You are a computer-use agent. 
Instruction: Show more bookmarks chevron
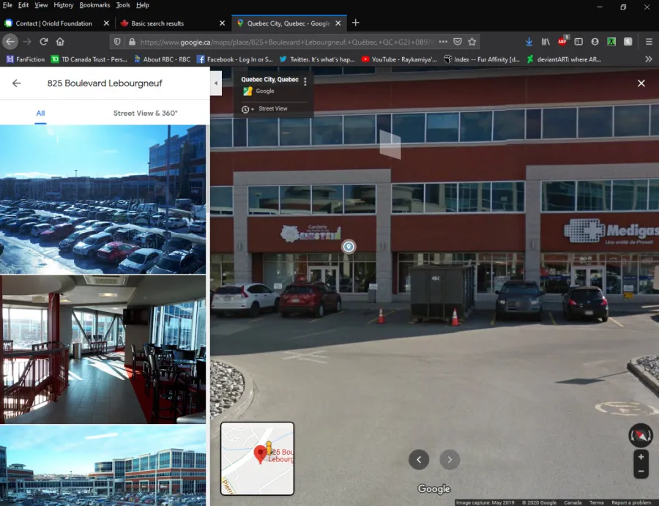click(x=649, y=59)
